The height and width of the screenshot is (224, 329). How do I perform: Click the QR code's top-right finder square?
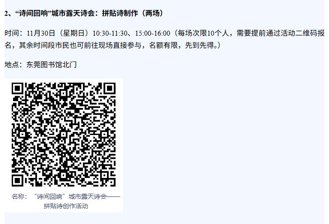pos(110,89)
